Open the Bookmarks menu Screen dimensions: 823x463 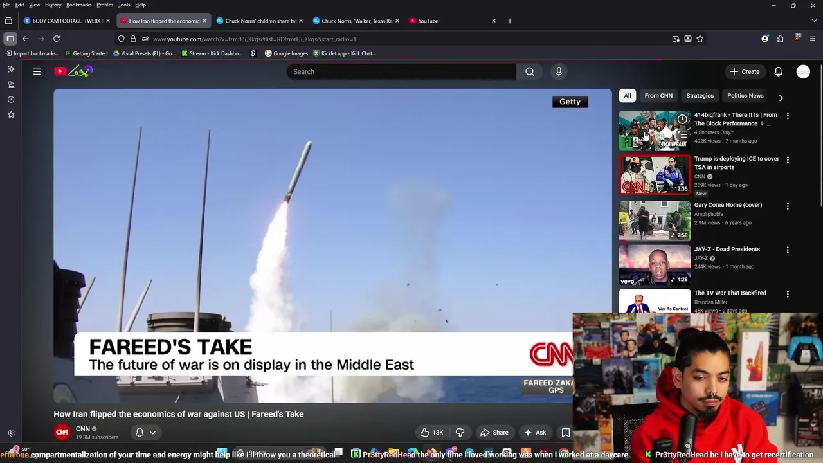[78, 5]
